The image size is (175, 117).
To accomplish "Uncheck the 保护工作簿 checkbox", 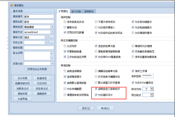I will pyautogui.click(x=133, y=70).
